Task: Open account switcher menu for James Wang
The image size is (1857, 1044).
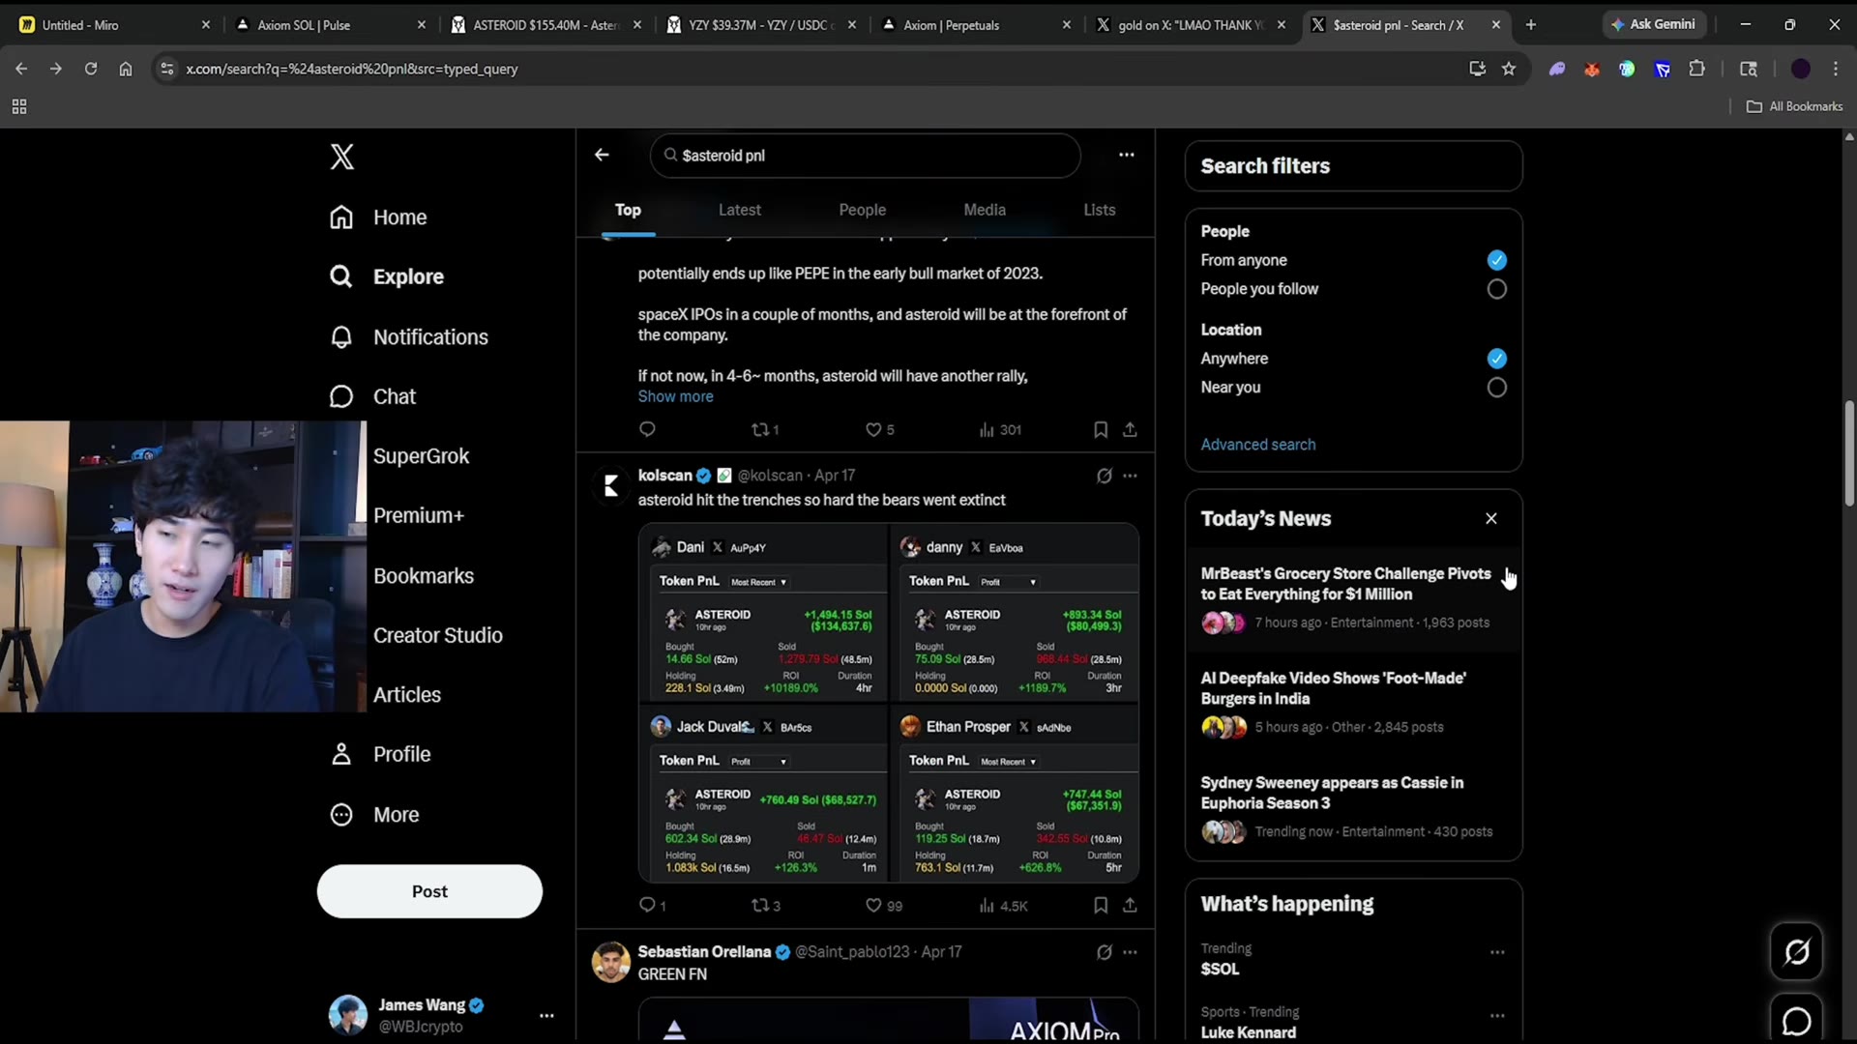Action: click(x=546, y=1015)
